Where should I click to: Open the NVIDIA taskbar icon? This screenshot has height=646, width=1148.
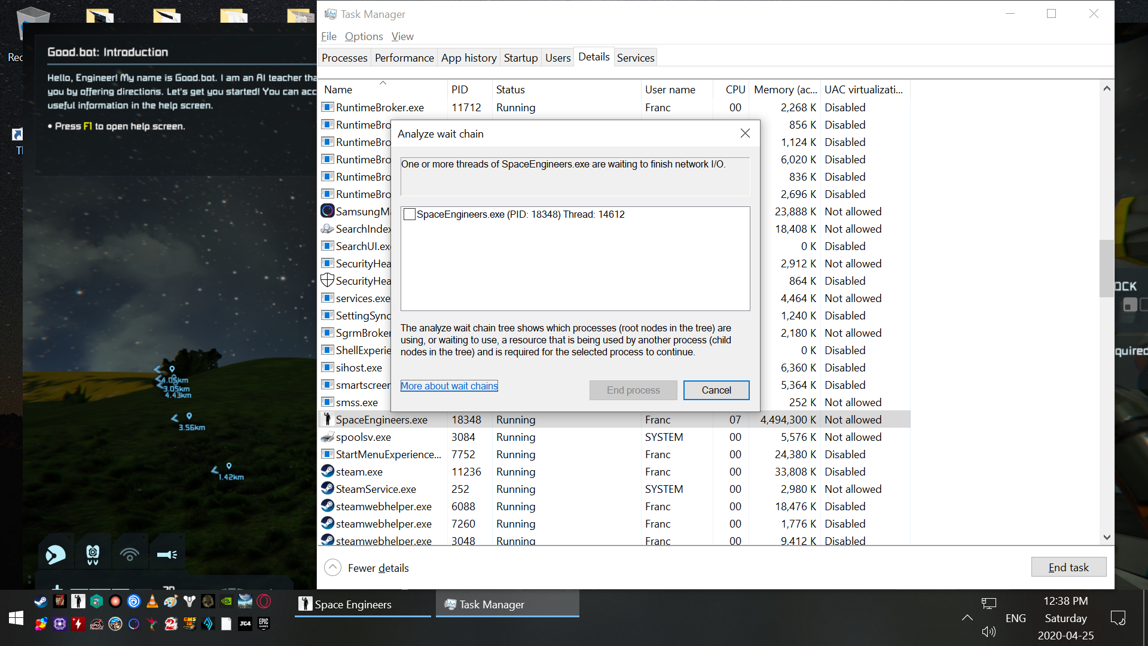click(227, 602)
